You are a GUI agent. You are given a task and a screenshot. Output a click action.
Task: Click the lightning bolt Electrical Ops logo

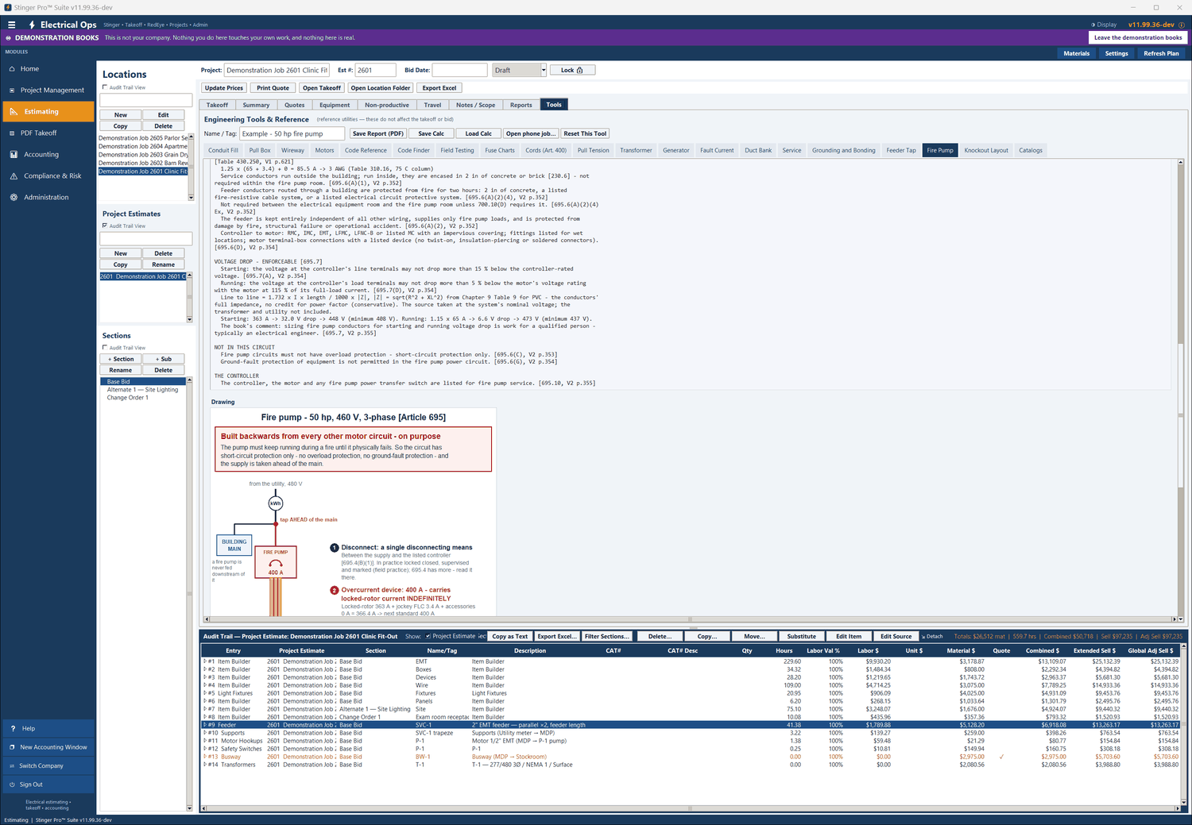32,25
